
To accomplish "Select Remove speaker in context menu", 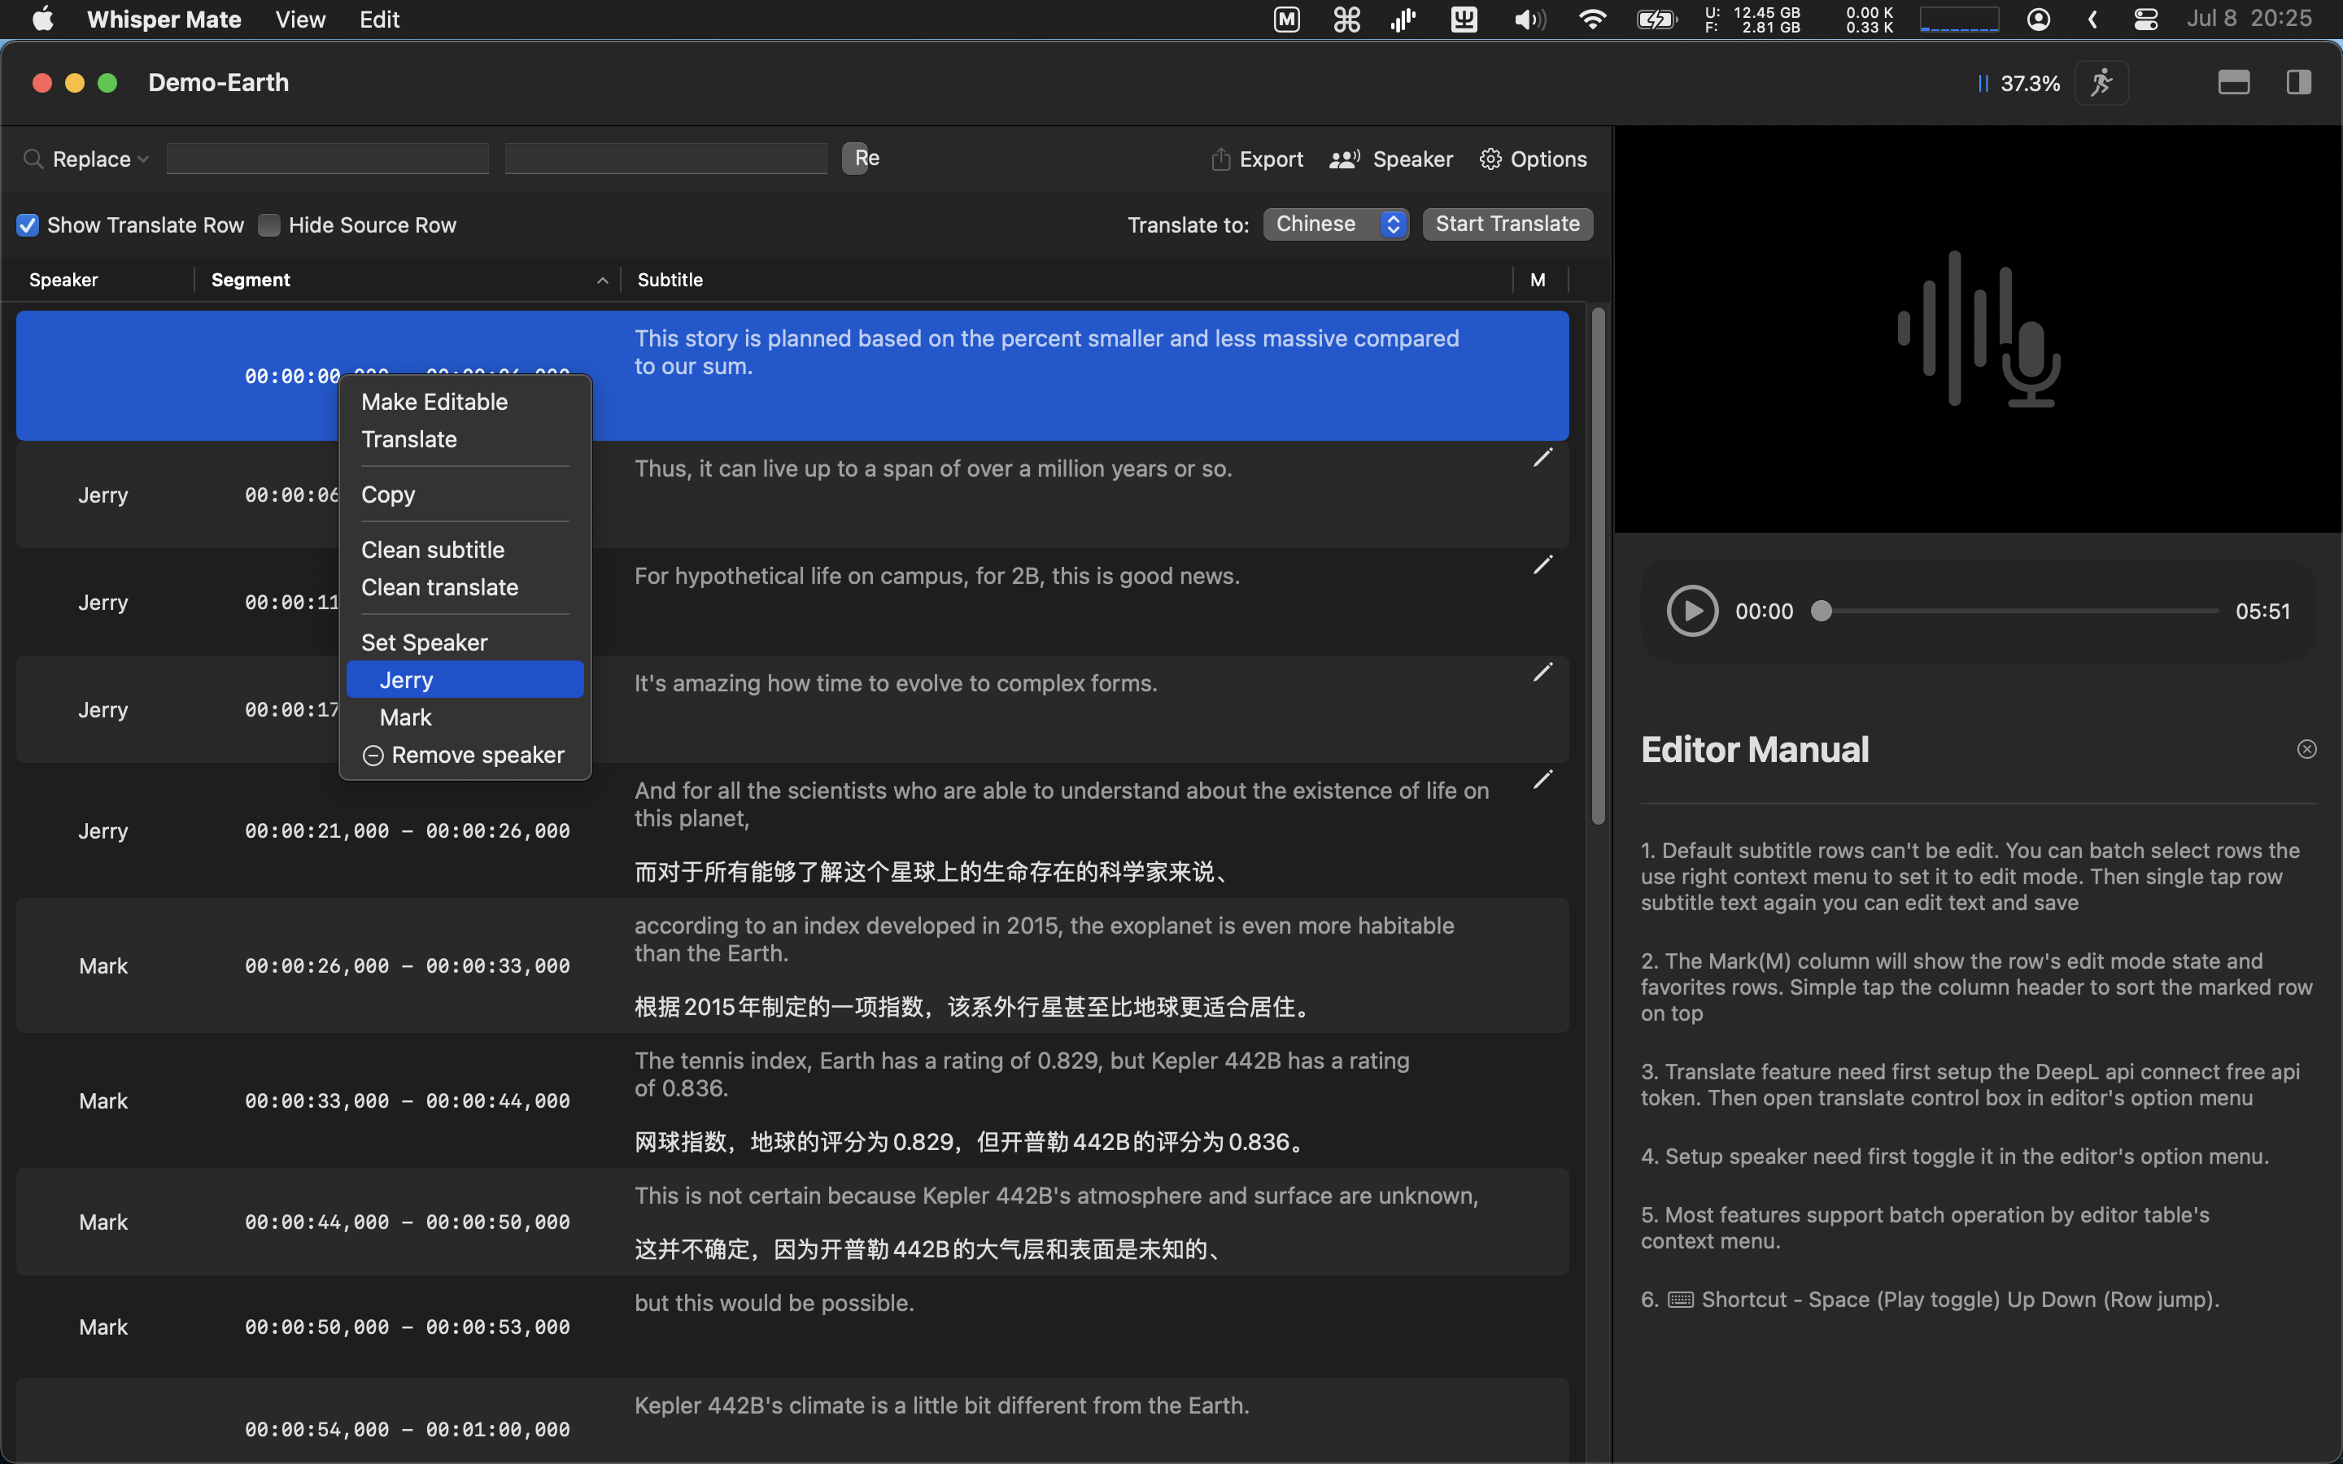I will pyautogui.click(x=465, y=756).
